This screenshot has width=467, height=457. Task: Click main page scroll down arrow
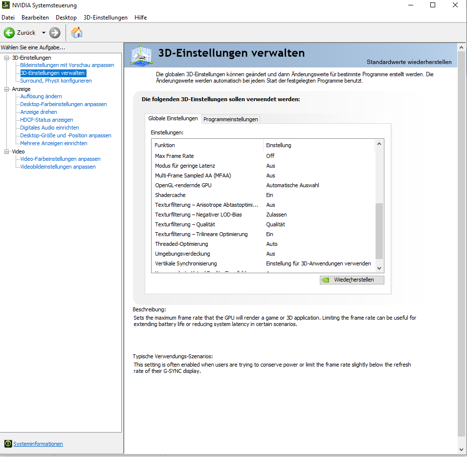point(461,450)
